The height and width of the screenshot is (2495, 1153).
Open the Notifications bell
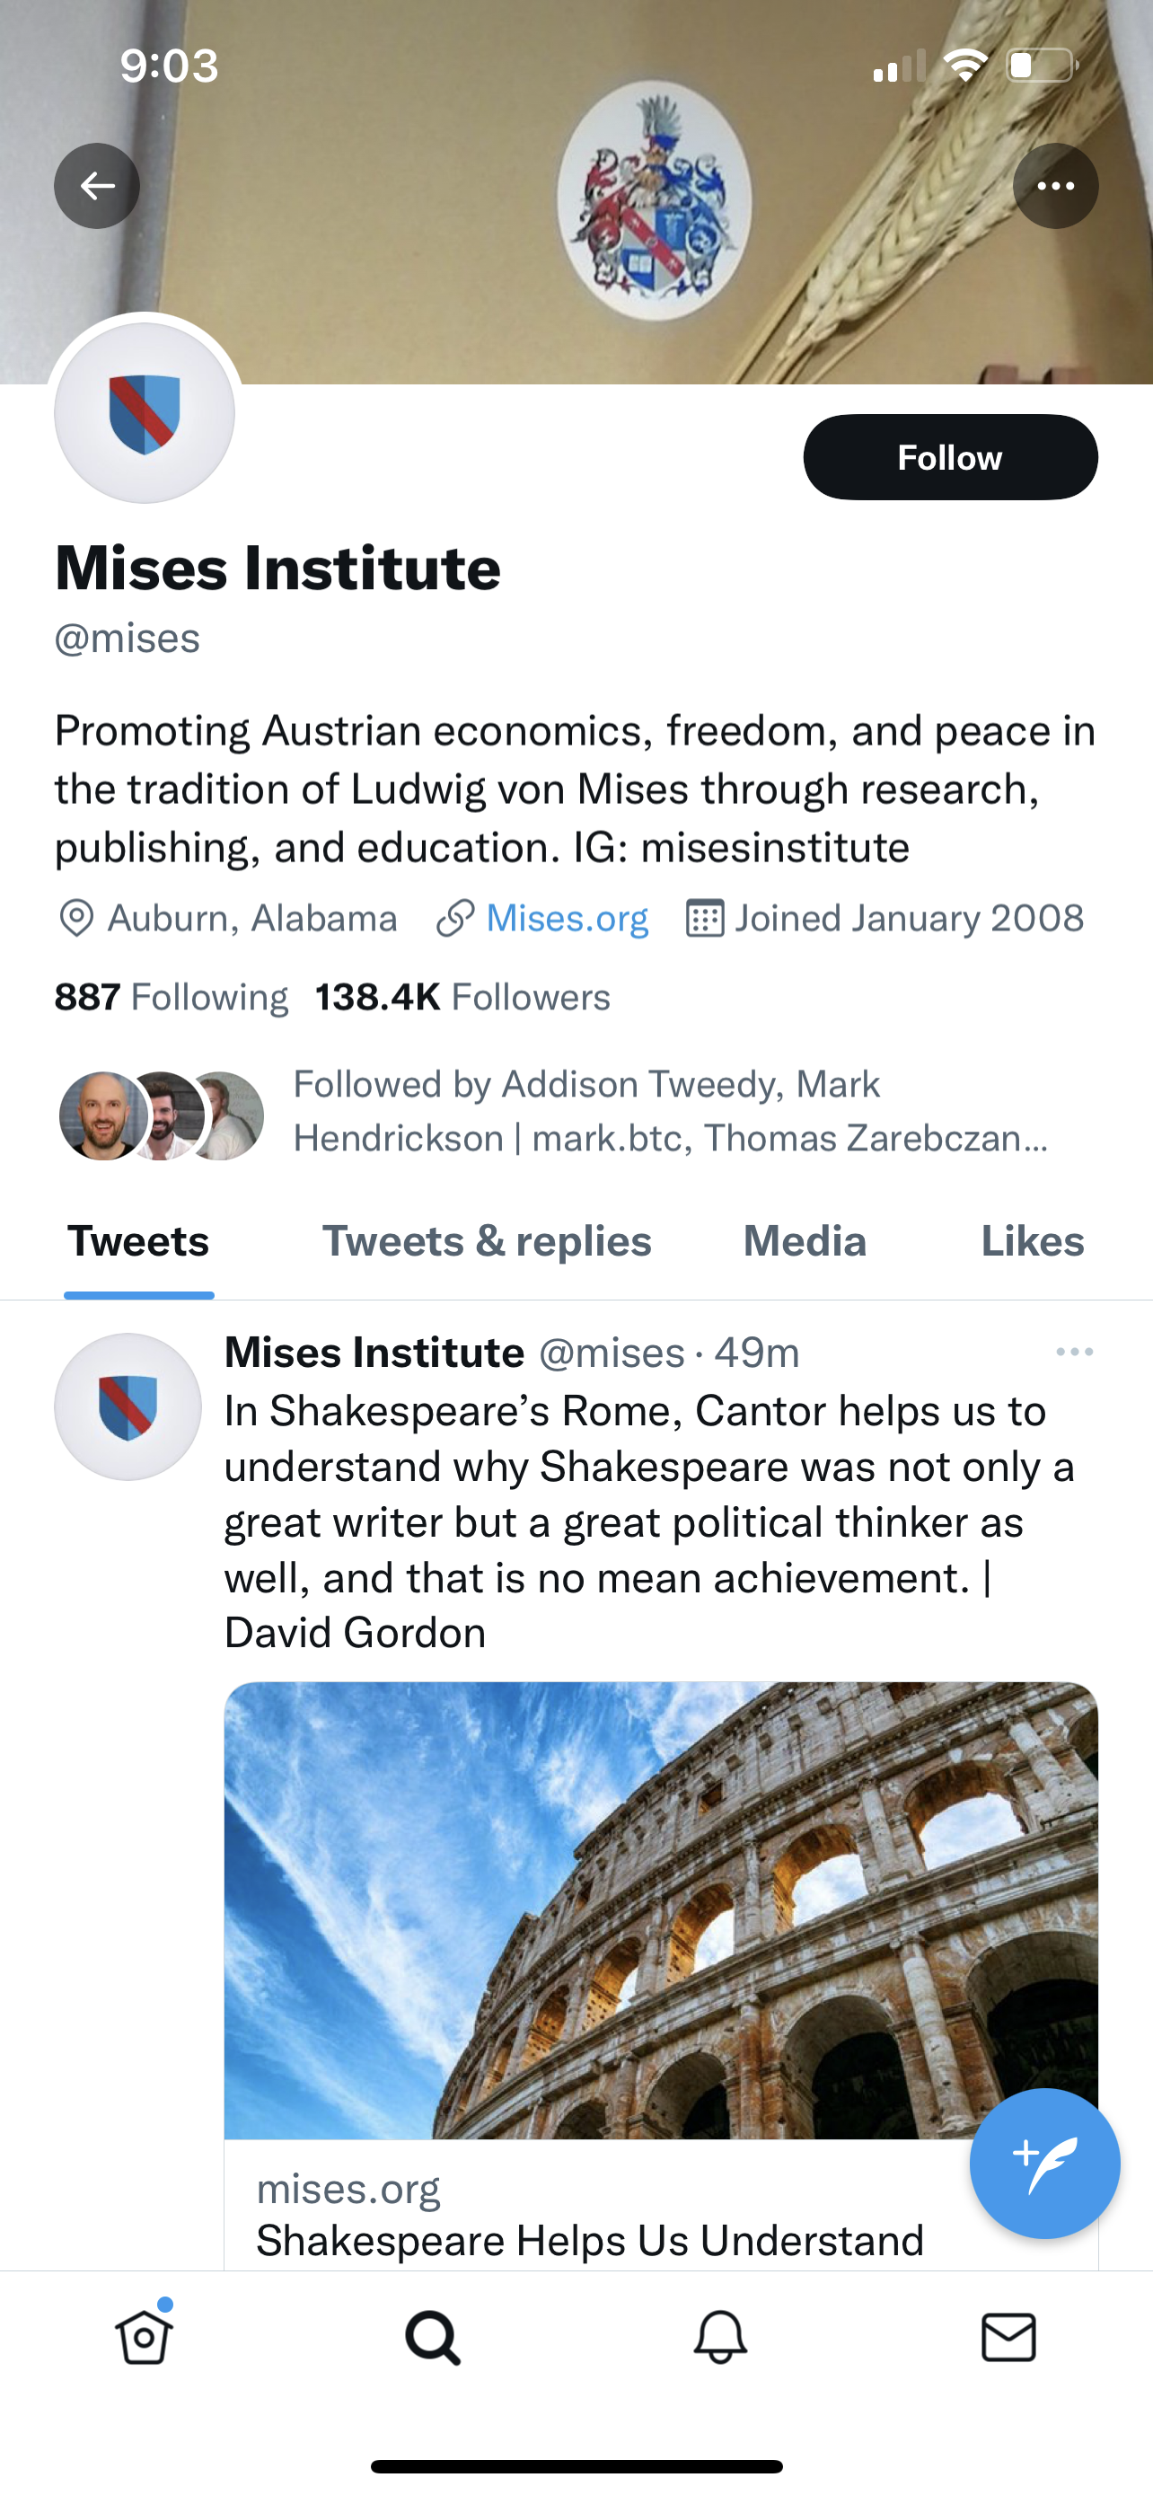(x=720, y=2337)
